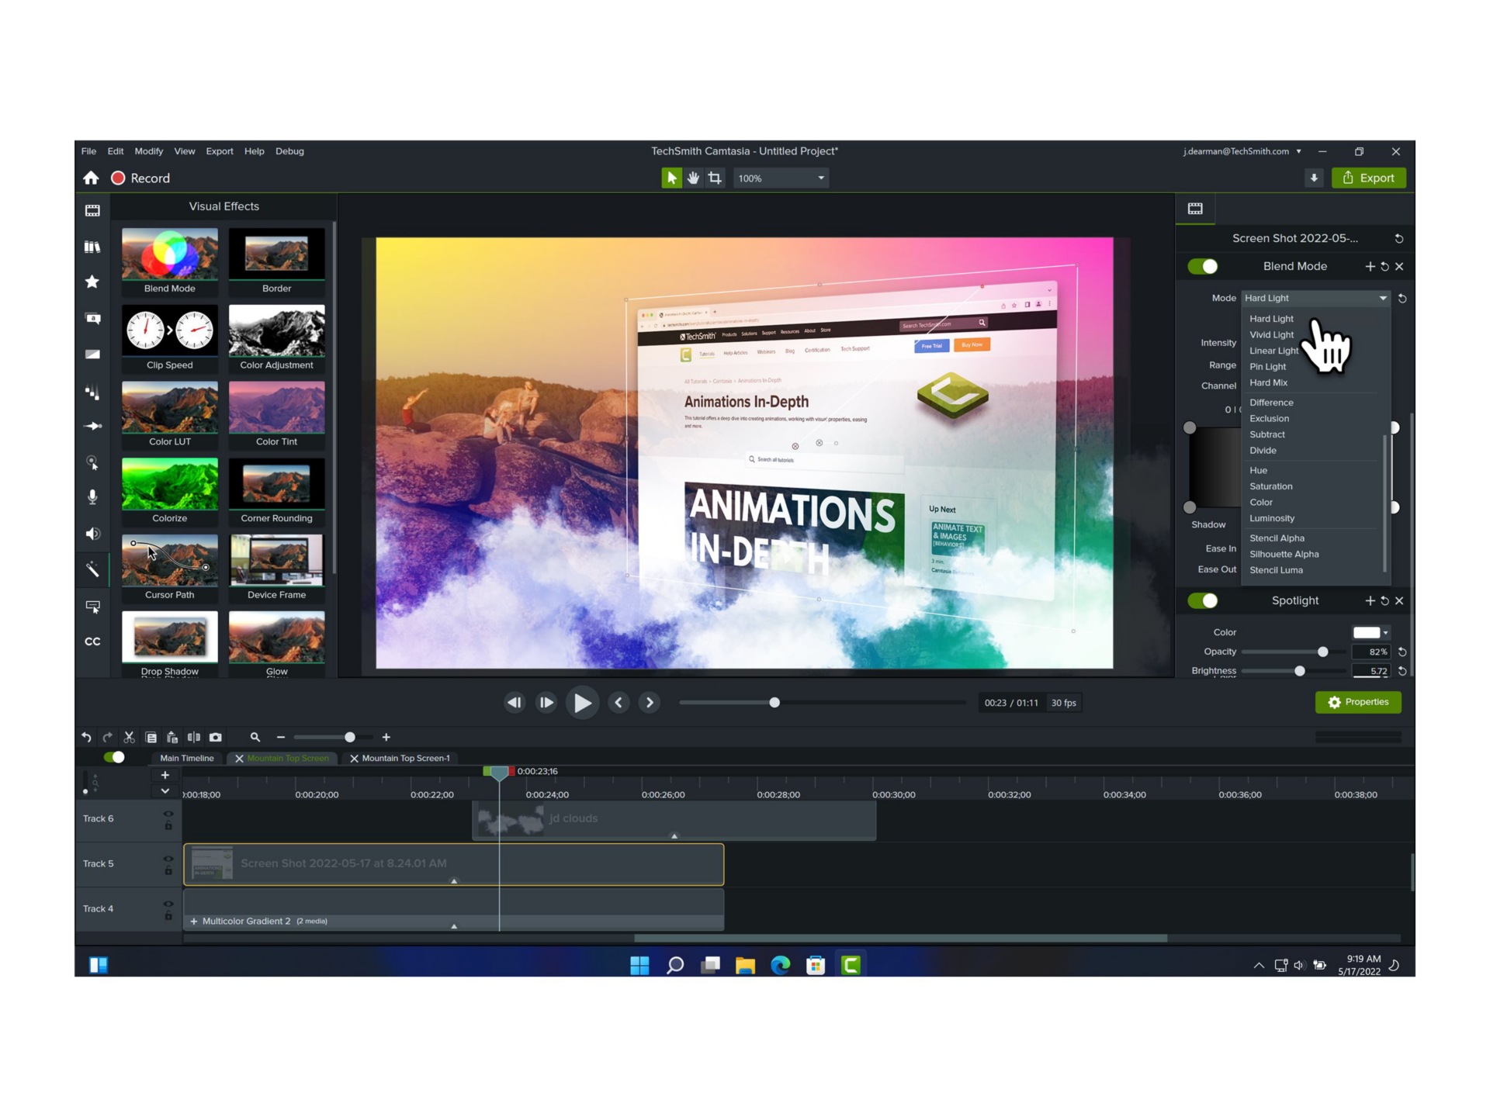The width and height of the screenshot is (1490, 1117).
Task: Open the Media panel in the sidebar
Action: click(92, 209)
